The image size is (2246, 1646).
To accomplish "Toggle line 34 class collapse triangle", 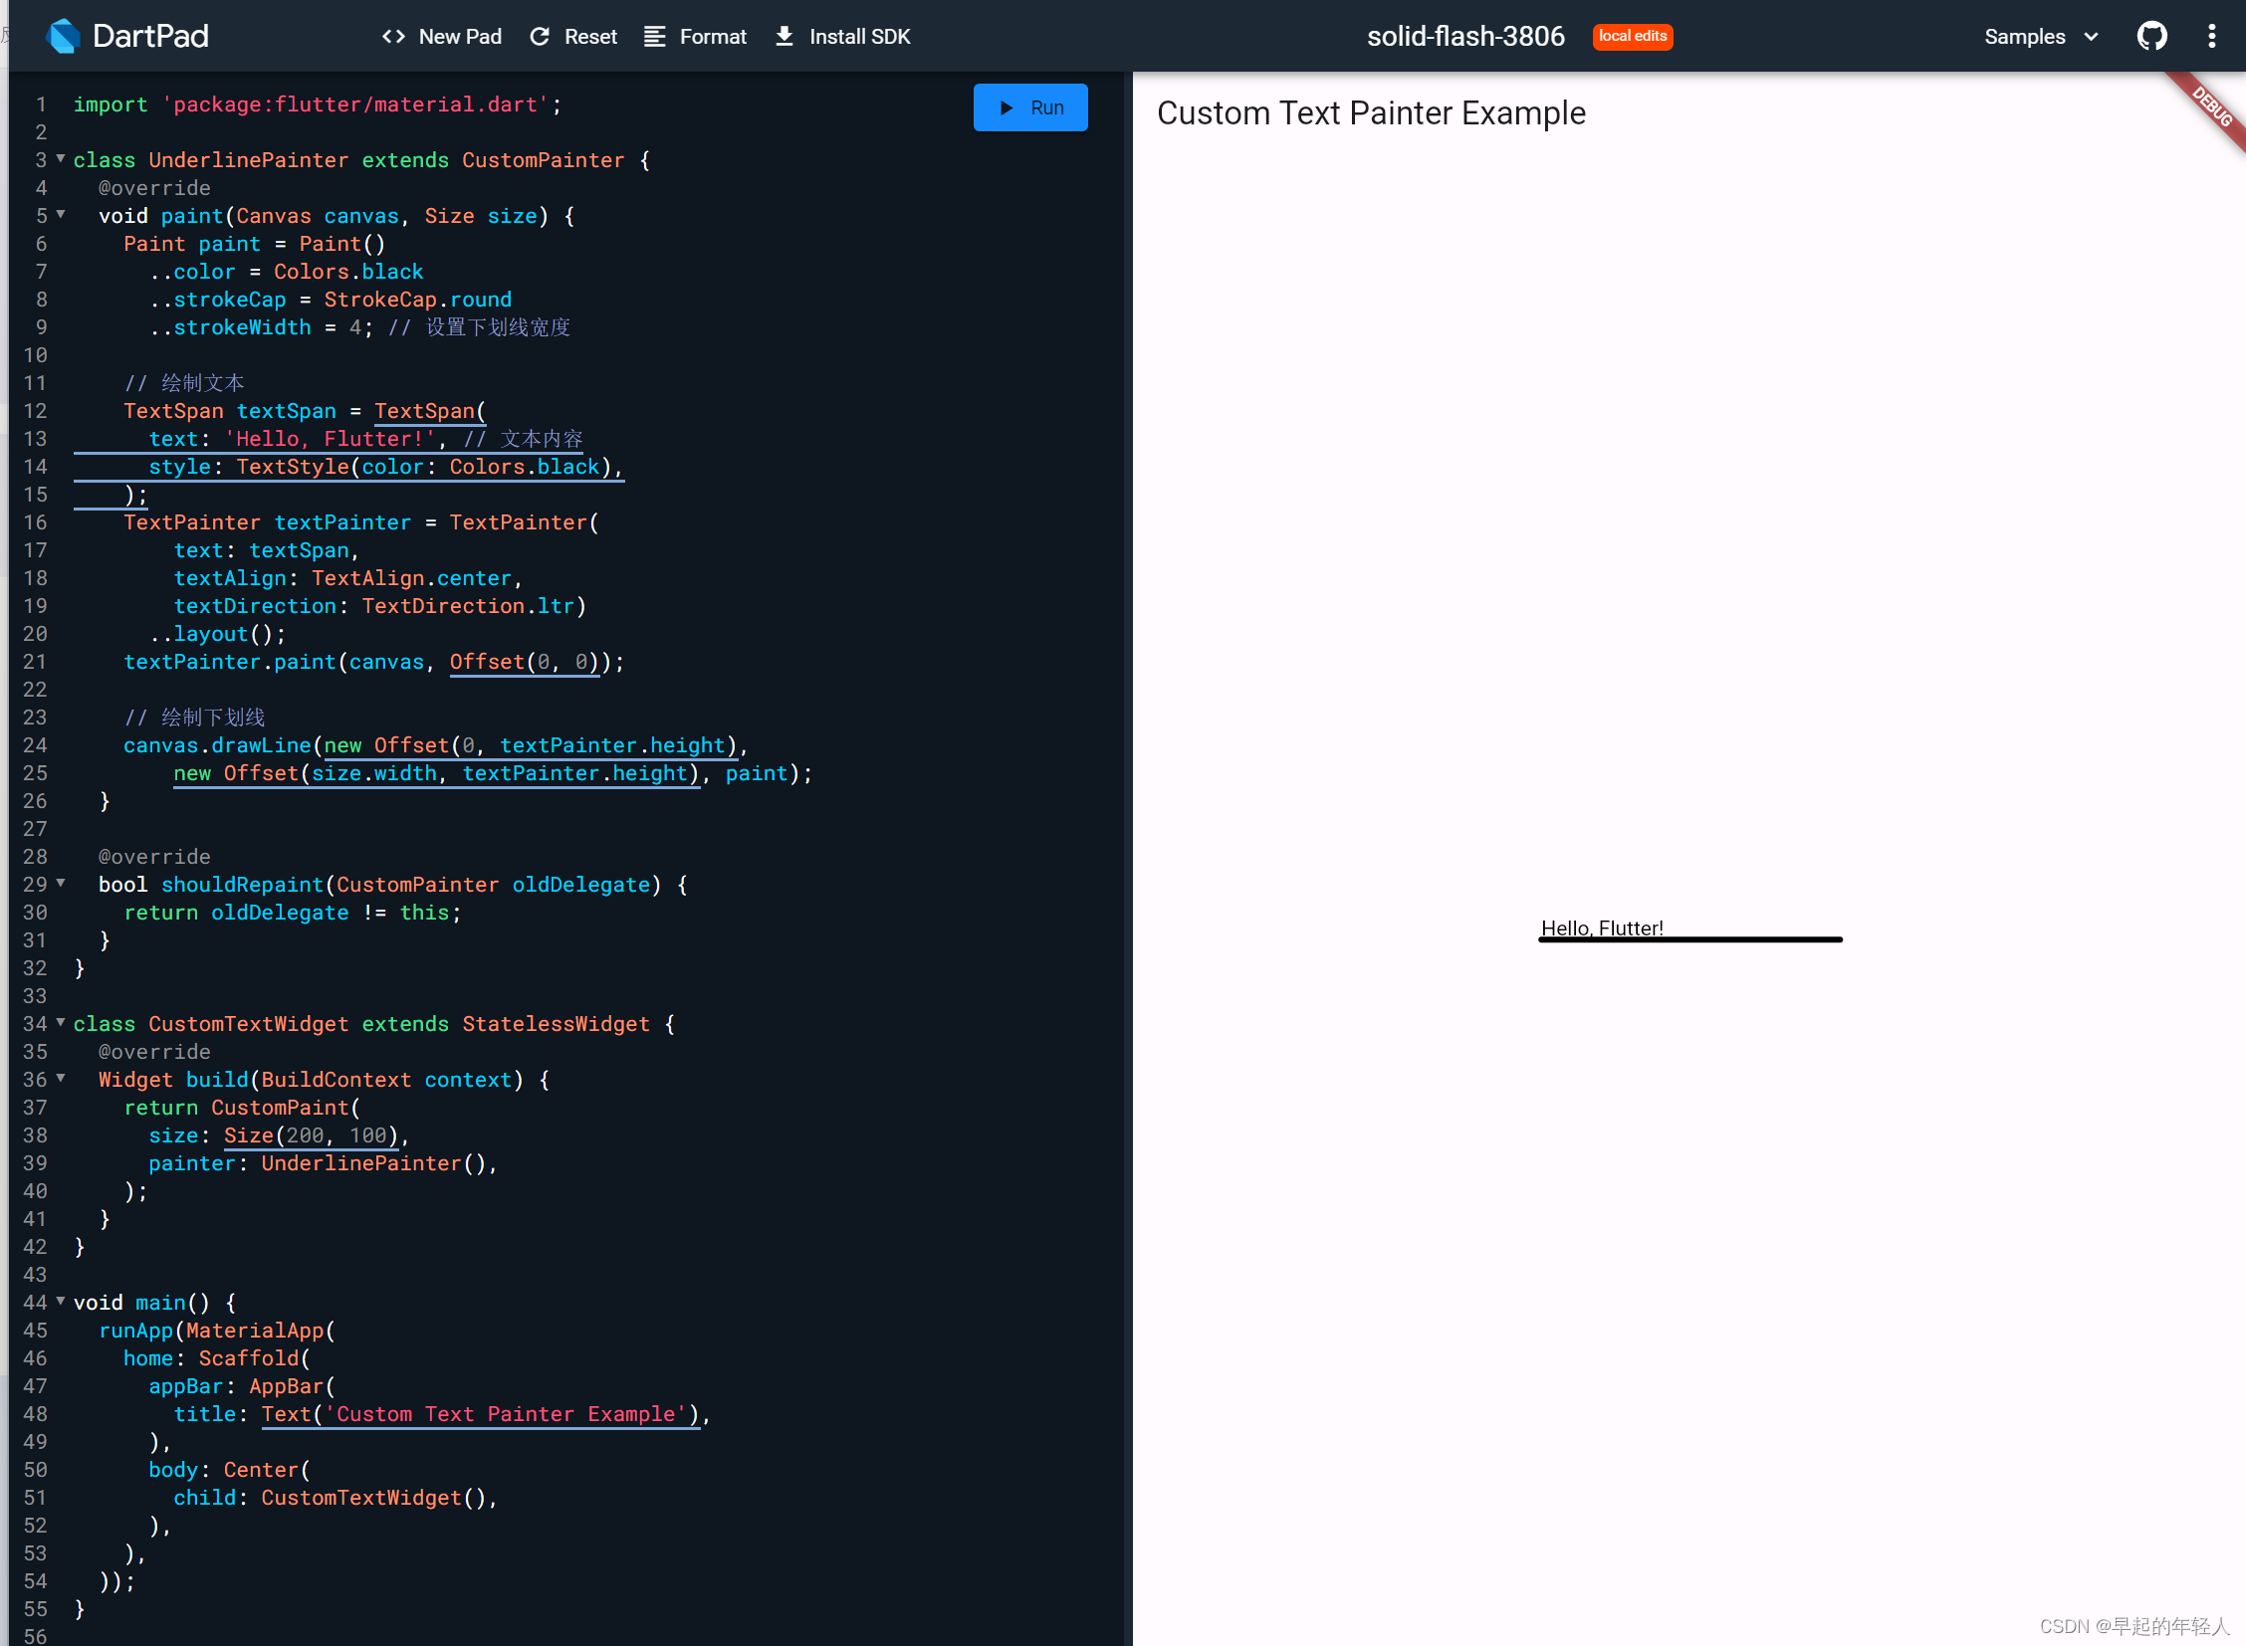I will tap(60, 1023).
